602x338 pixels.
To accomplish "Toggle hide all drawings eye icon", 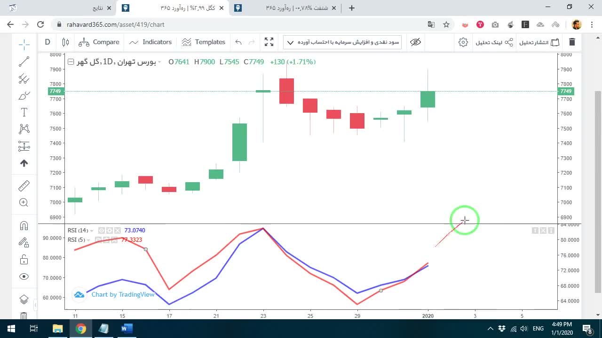I will (24, 277).
